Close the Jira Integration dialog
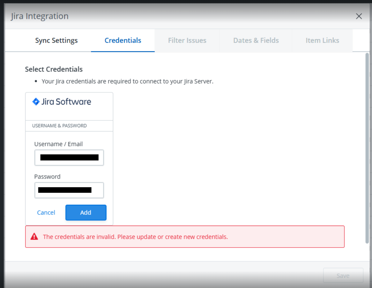The width and height of the screenshot is (372, 288). (359, 16)
